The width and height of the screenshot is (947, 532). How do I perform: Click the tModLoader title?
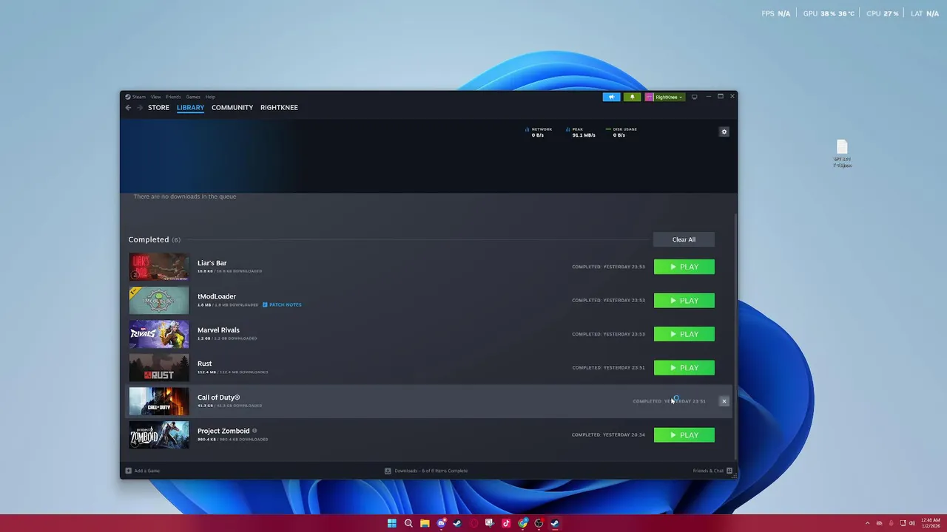point(217,296)
